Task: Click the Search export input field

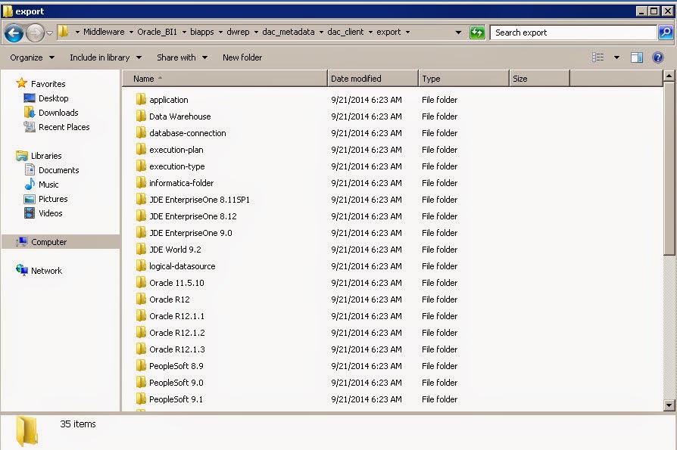Action: pyautogui.click(x=572, y=33)
